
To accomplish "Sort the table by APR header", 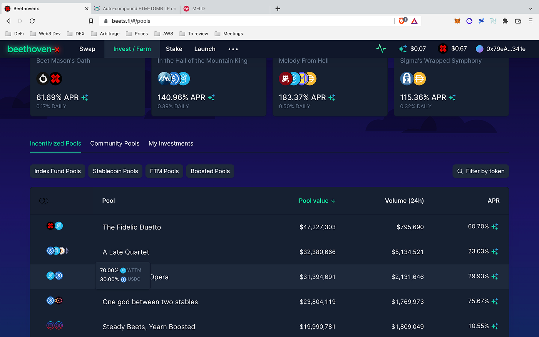I will tap(494, 201).
